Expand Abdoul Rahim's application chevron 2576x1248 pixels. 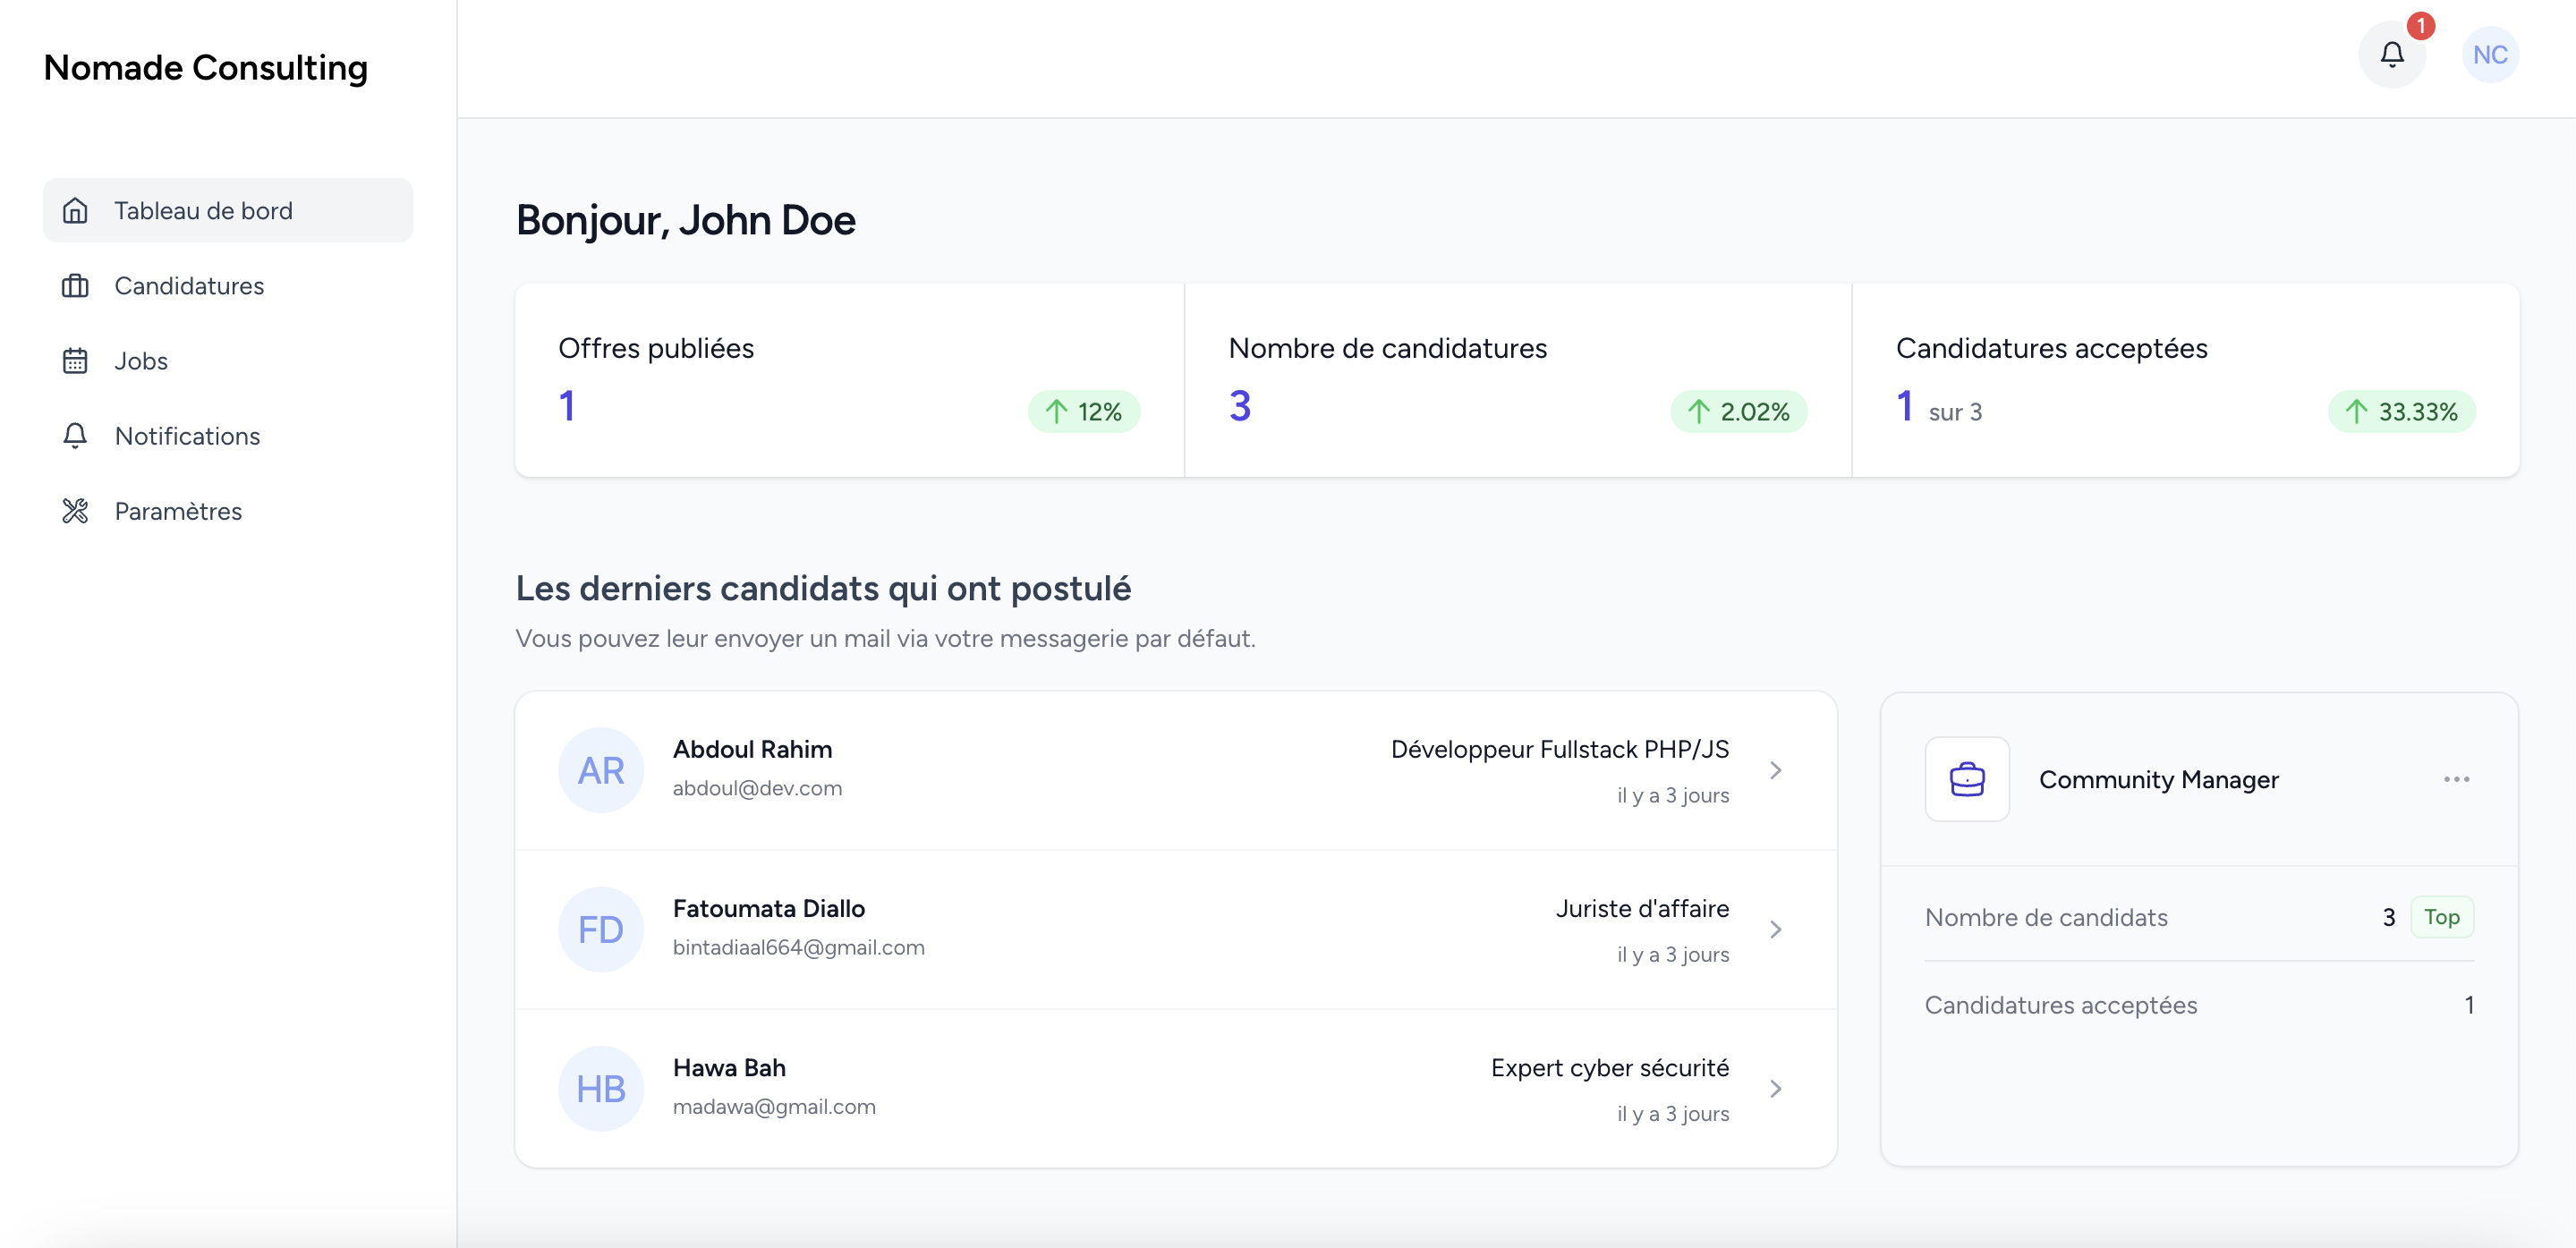(x=1775, y=770)
